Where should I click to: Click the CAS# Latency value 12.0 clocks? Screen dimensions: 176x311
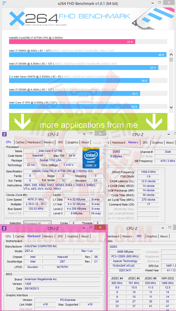point(148,181)
